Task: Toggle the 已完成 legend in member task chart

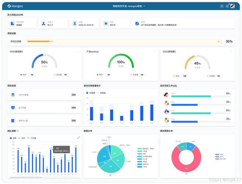Action: tap(92, 93)
